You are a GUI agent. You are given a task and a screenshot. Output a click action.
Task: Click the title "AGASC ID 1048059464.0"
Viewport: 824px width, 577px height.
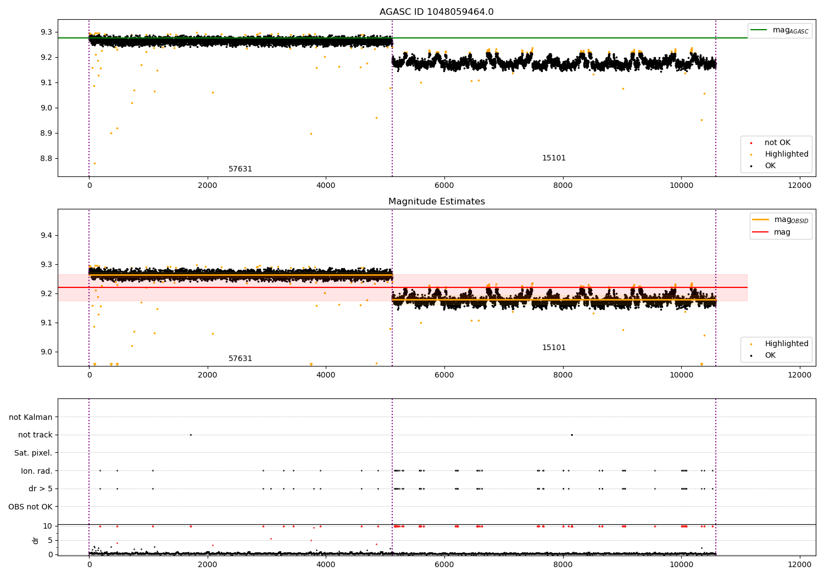click(x=436, y=12)
